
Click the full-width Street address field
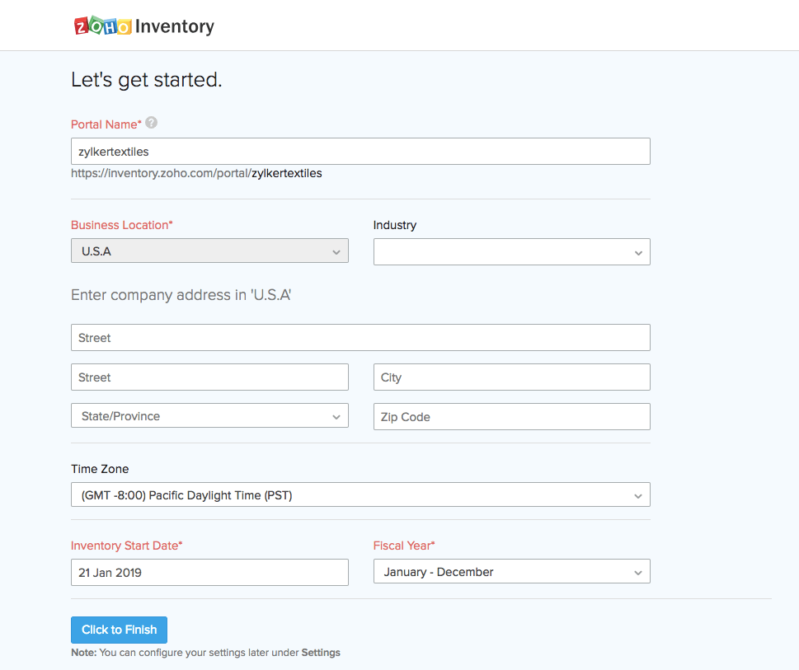click(360, 338)
